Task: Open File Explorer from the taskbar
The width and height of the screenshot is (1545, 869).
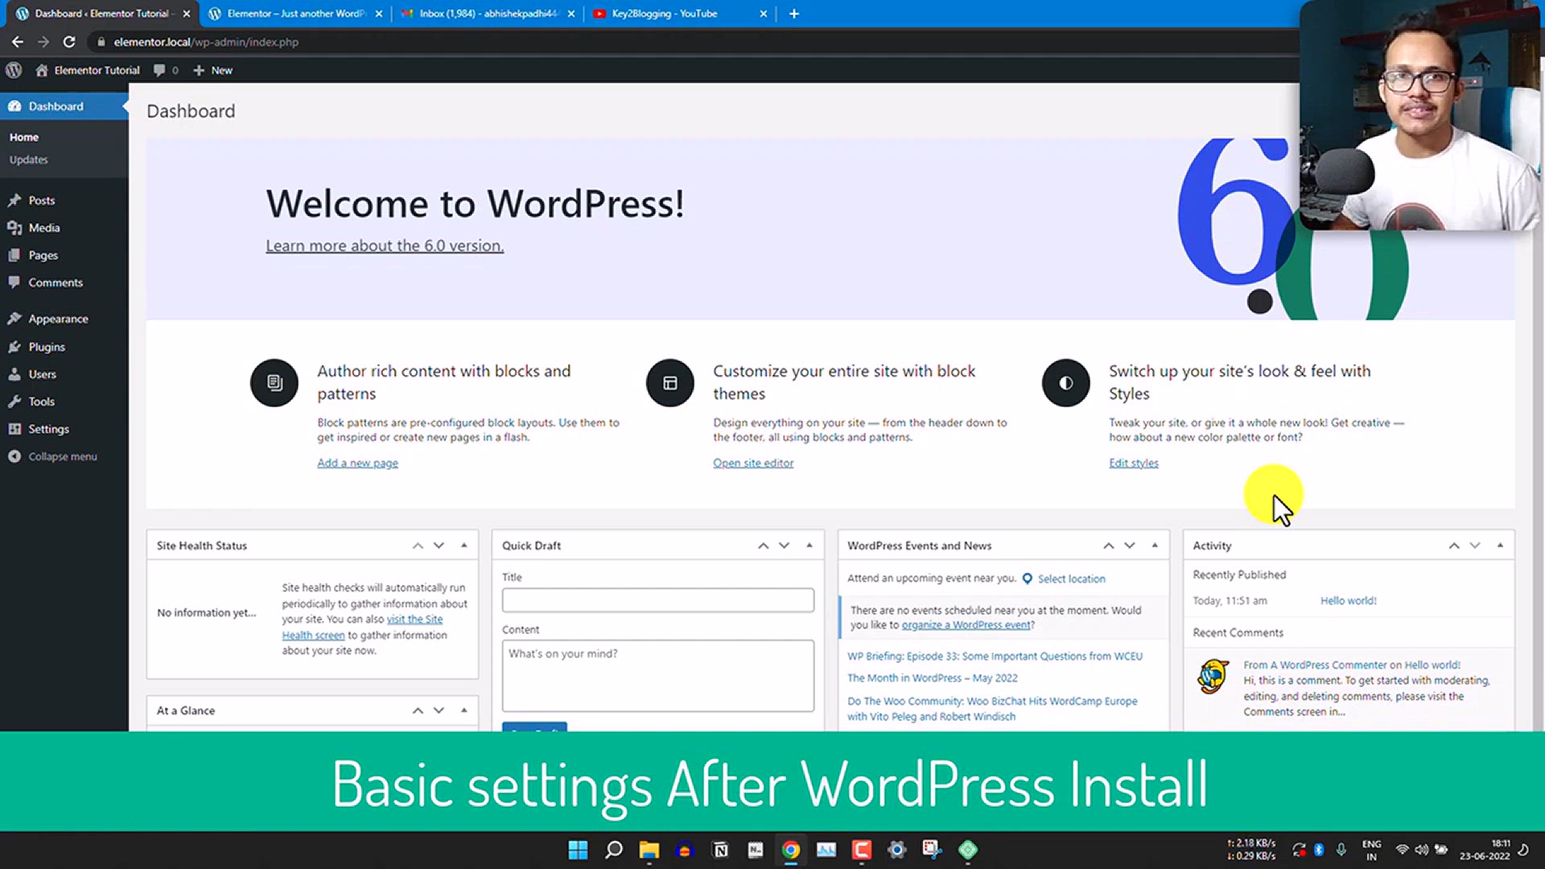Action: pos(649,850)
